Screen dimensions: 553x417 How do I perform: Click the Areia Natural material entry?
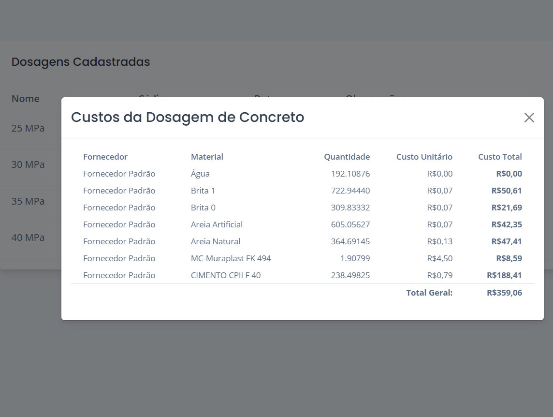pyautogui.click(x=216, y=241)
